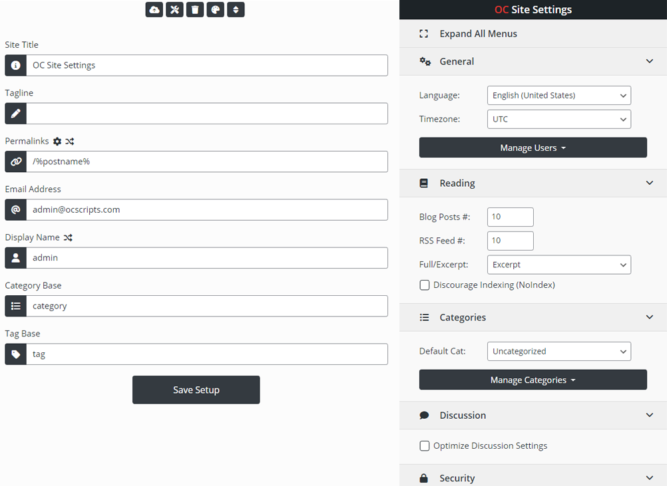Open the Timezone dropdown
The height and width of the screenshot is (486, 667).
click(x=559, y=120)
